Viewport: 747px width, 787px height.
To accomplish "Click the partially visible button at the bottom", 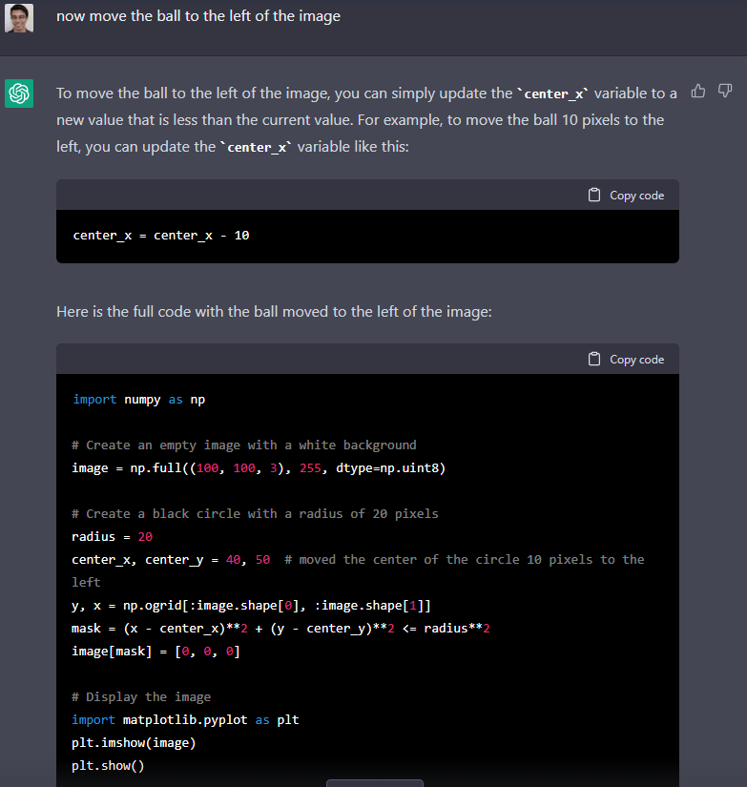I will [374, 782].
